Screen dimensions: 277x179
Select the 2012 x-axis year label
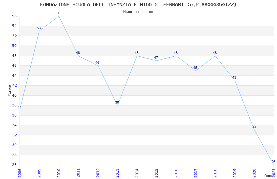tap(98, 173)
